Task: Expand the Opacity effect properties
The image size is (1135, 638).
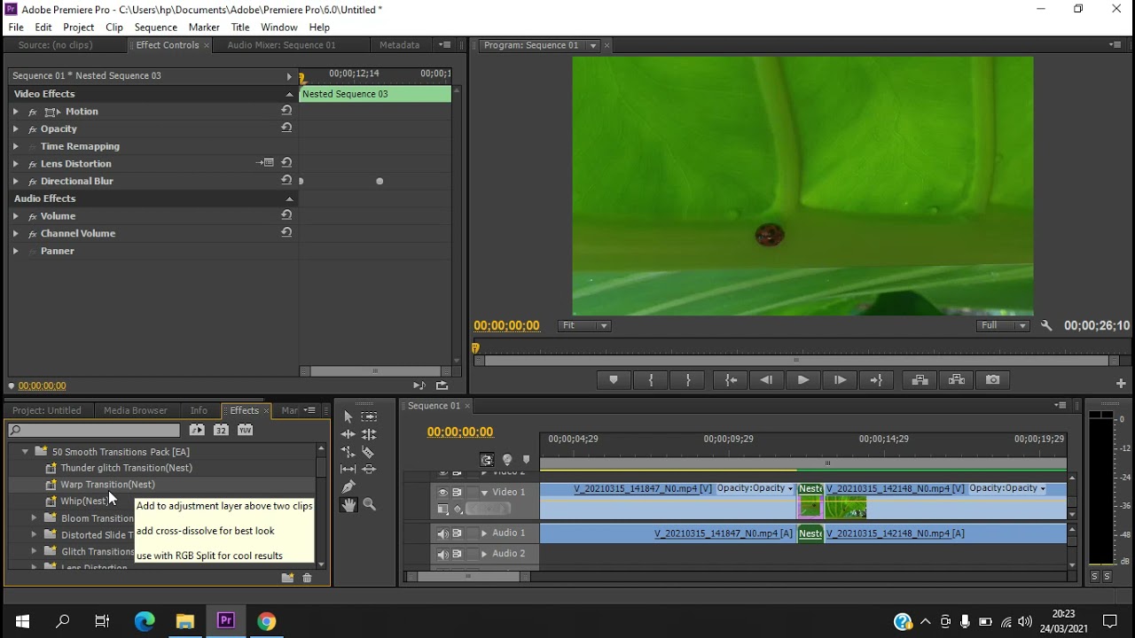Action: pyautogui.click(x=15, y=129)
